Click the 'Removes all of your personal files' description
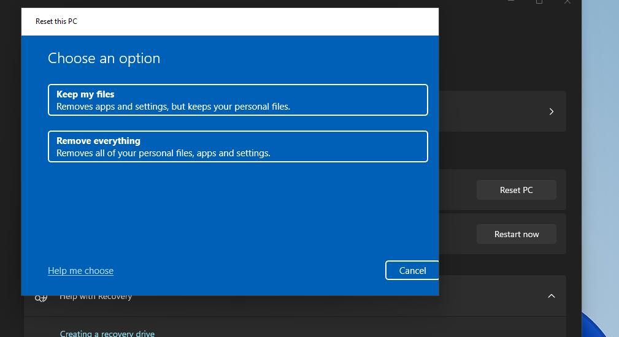619x337 pixels. click(x=163, y=153)
